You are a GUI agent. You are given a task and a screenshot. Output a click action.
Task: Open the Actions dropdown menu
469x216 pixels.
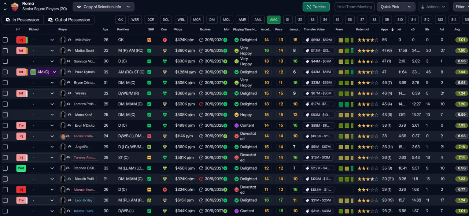pyautogui.click(x=432, y=7)
